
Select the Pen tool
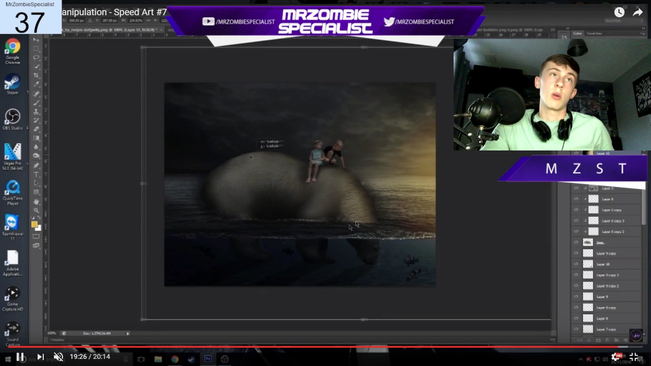pos(36,165)
